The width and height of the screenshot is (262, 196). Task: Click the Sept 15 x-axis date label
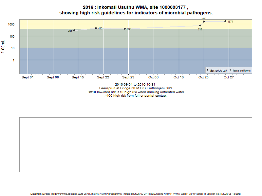[x=78, y=77]
